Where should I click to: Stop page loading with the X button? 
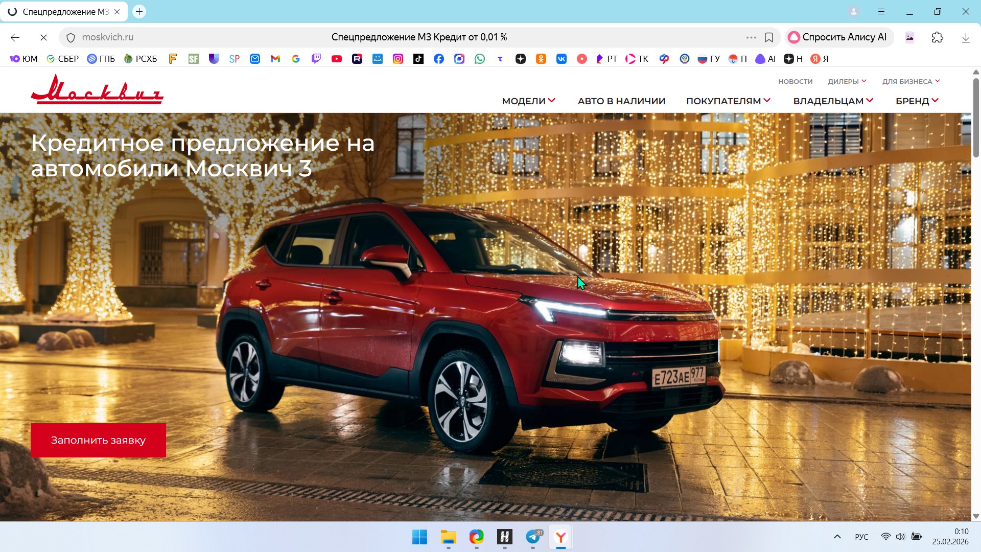pyautogui.click(x=43, y=37)
